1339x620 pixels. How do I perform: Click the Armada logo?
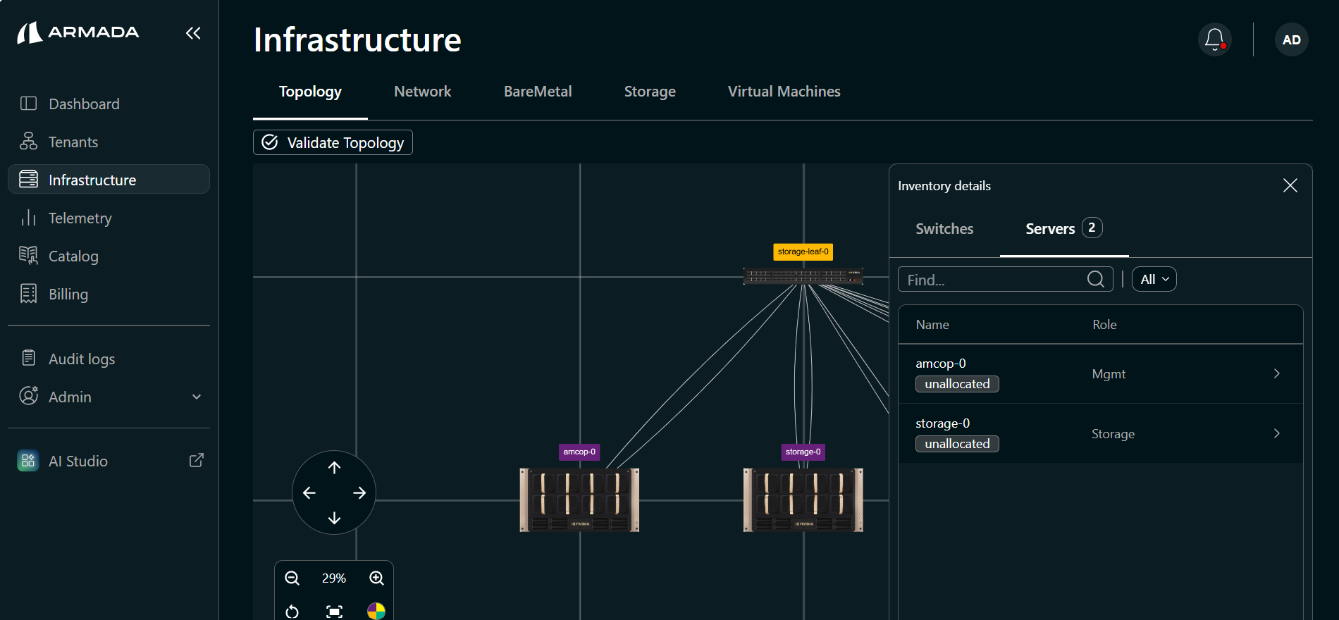click(x=78, y=32)
